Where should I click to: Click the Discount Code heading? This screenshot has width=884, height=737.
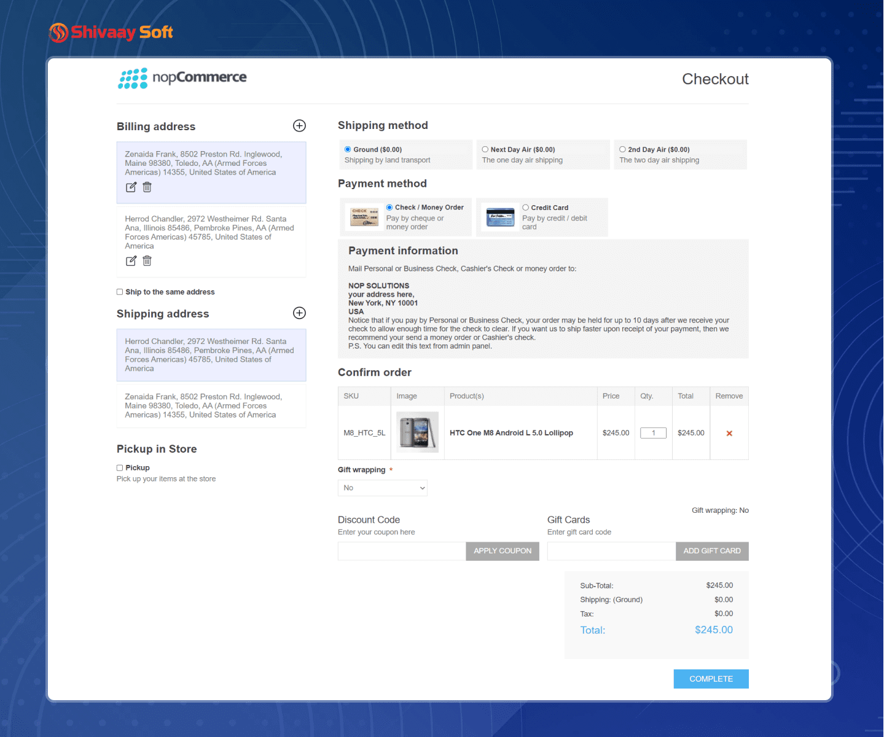coord(369,520)
